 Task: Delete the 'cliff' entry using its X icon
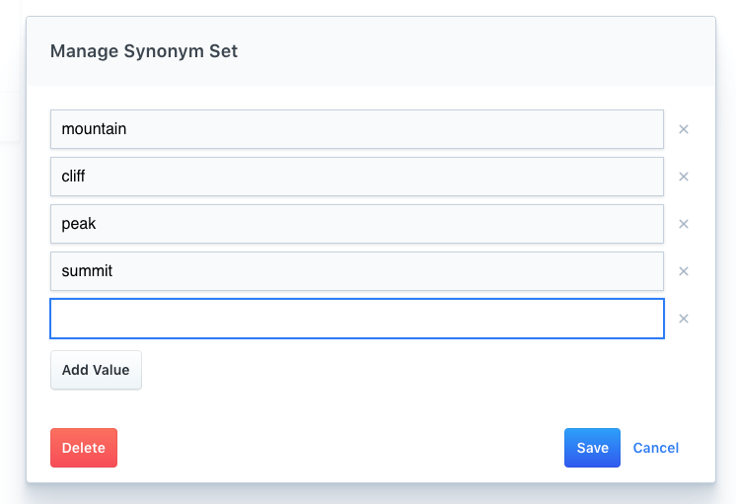(683, 177)
